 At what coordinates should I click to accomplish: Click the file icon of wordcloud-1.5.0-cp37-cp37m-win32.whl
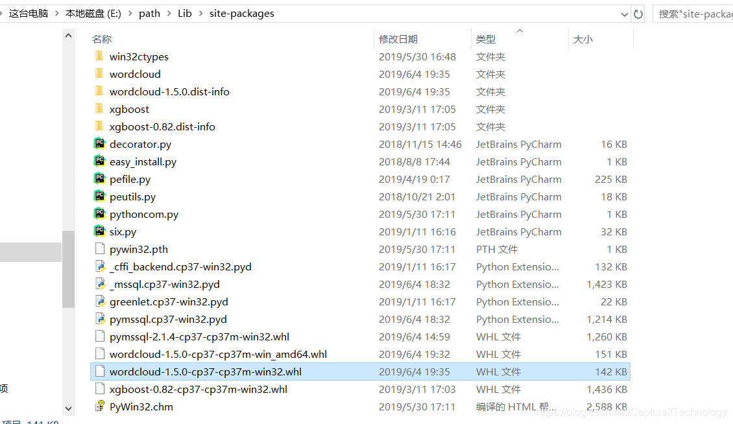point(100,371)
